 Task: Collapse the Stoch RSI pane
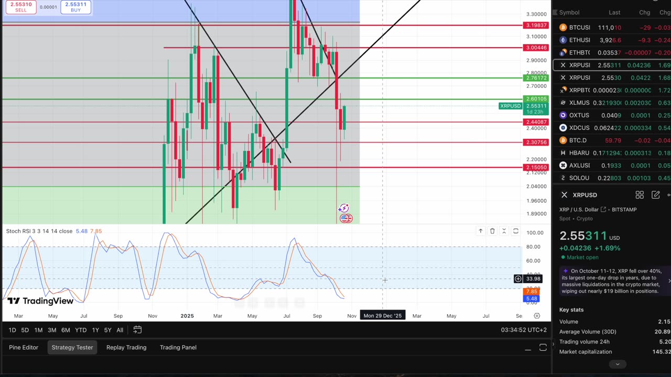pyautogui.click(x=504, y=231)
